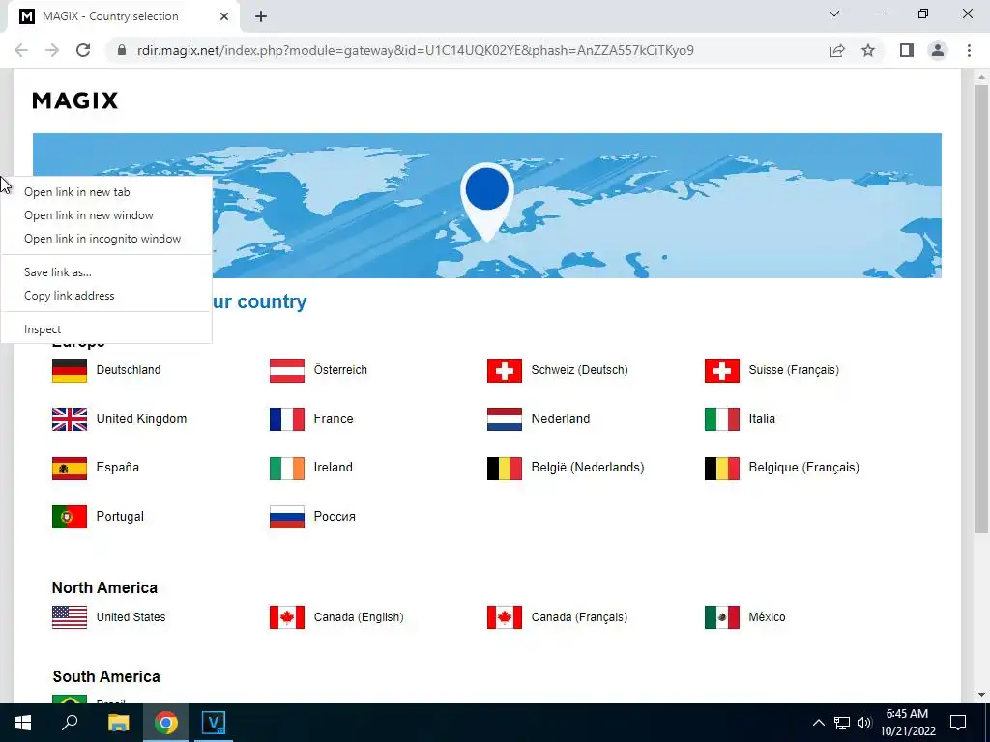Click the Nederland flag icon
Image resolution: width=990 pixels, height=742 pixels.
[x=505, y=419]
